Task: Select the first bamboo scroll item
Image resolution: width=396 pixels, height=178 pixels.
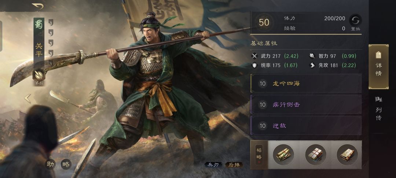Action: [283, 155]
